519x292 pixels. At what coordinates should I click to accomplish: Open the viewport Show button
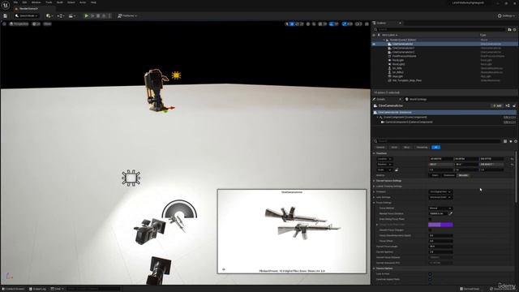[x=47, y=24]
